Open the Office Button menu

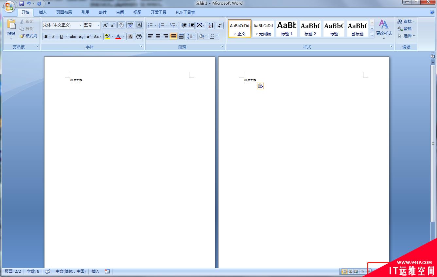click(9, 7)
